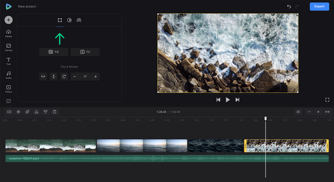This screenshot has height=182, width=334.
Task: Click the video preview canvas
Action: (228, 53)
